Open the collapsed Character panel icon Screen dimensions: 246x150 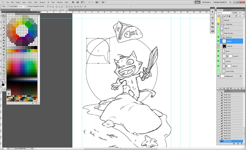212,18
